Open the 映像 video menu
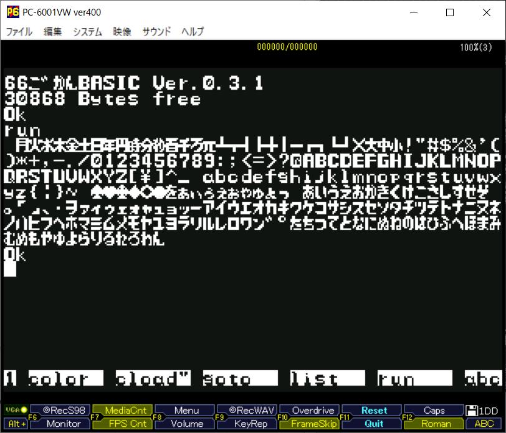The image size is (506, 433). coord(122,32)
